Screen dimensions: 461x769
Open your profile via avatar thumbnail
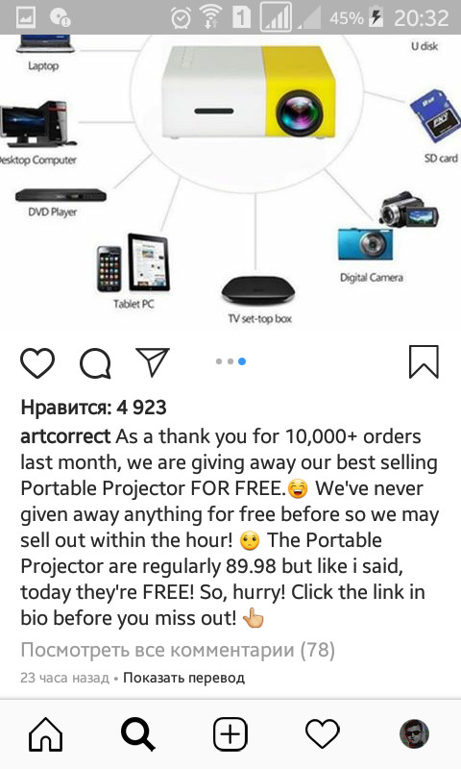pos(414,734)
